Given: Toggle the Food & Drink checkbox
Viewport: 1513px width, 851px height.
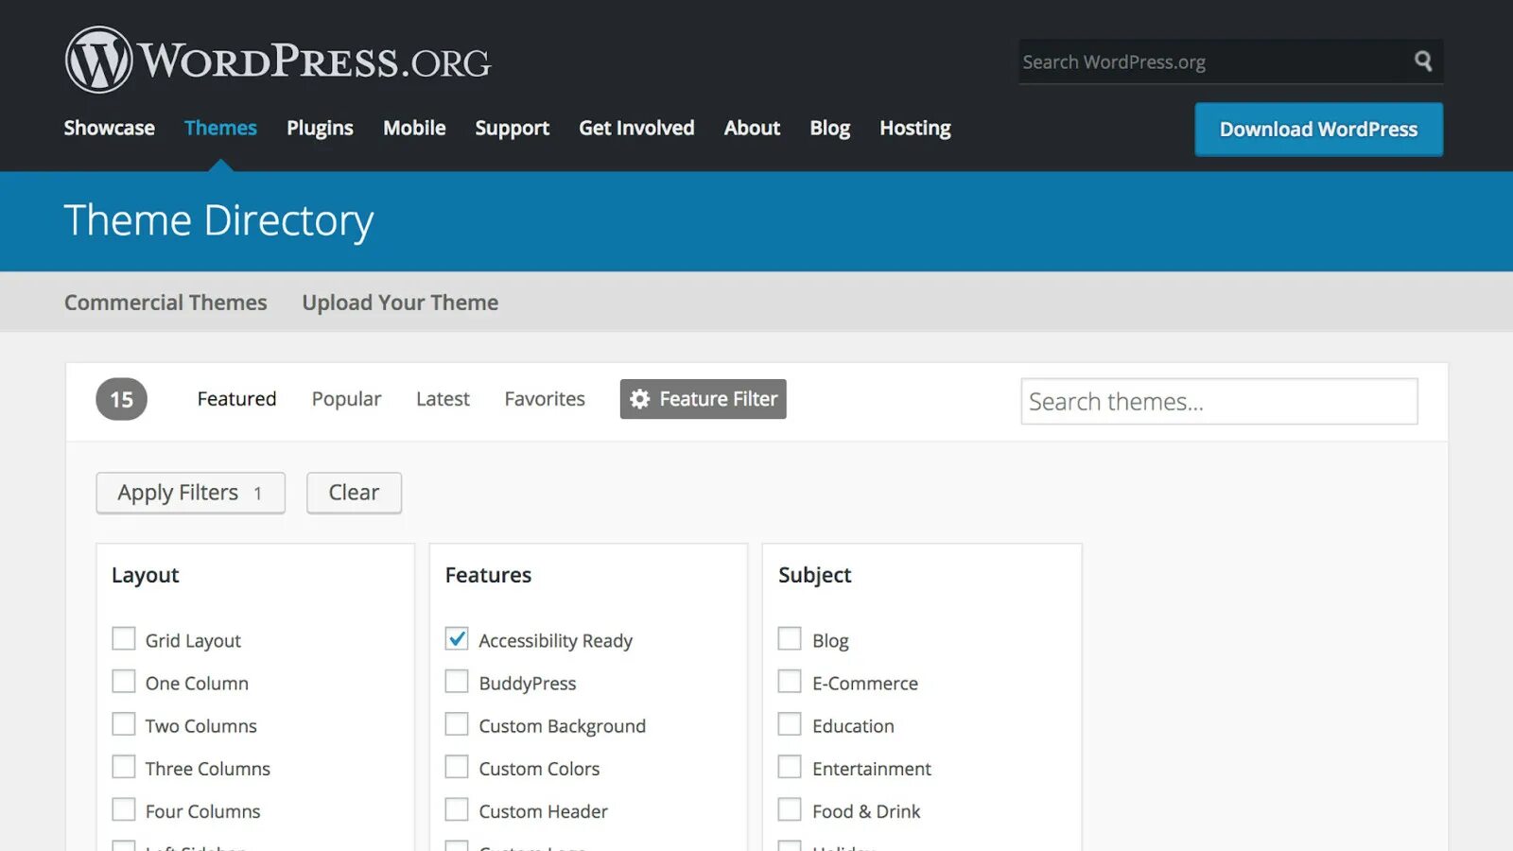Looking at the screenshot, I should point(790,809).
